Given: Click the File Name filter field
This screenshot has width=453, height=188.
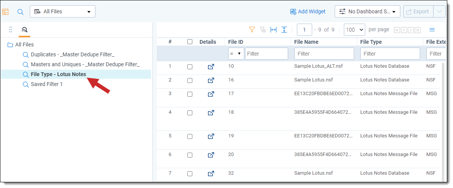Looking at the screenshot, I should tap(324, 54).
